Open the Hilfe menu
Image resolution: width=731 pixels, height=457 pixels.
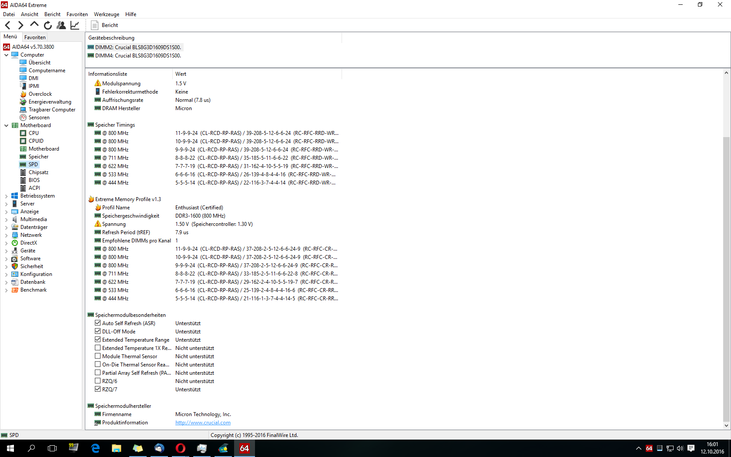click(131, 14)
